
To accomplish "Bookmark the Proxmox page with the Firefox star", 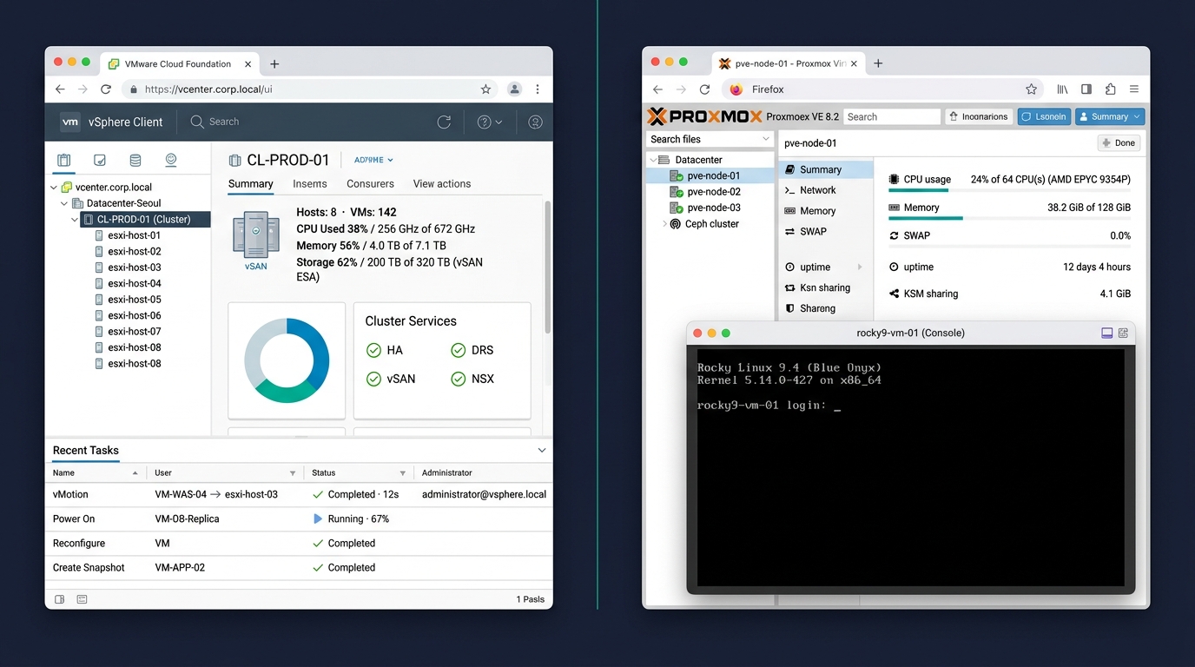I will [1031, 89].
